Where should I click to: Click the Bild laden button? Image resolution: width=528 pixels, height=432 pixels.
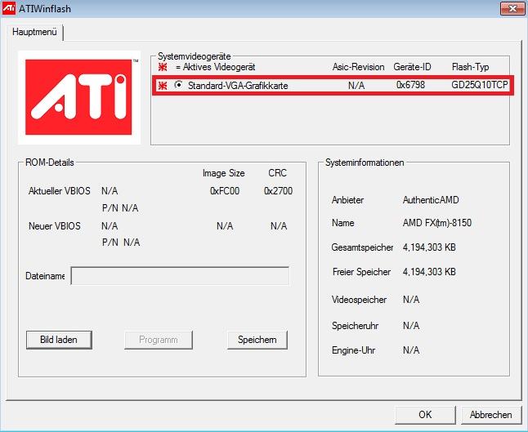(59, 340)
